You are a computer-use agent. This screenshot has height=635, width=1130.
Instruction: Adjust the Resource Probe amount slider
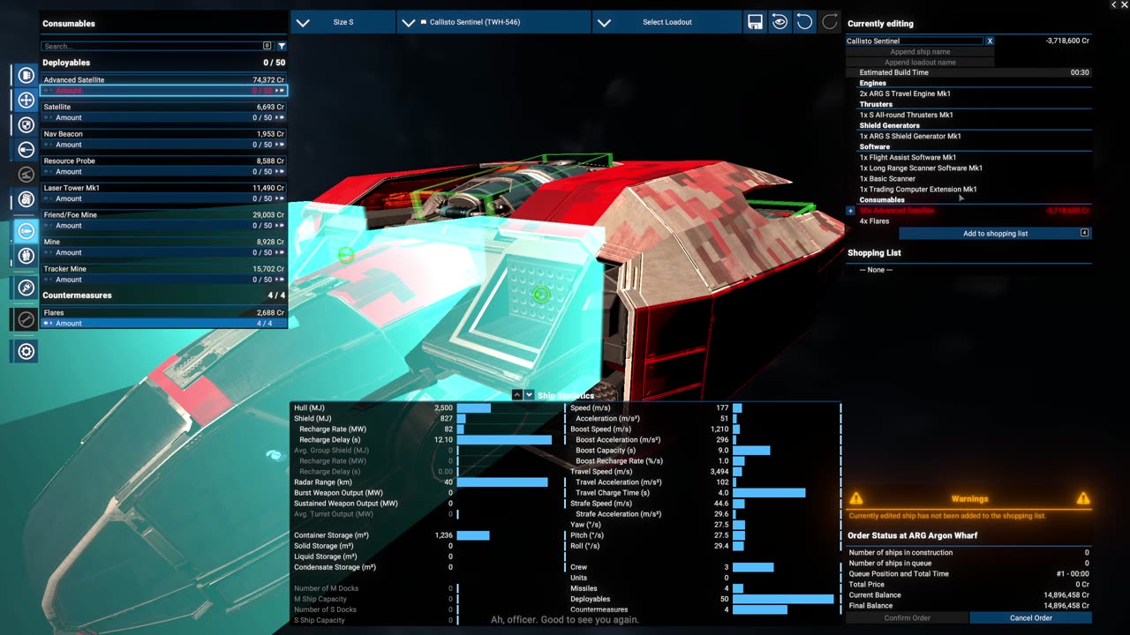tap(163, 171)
